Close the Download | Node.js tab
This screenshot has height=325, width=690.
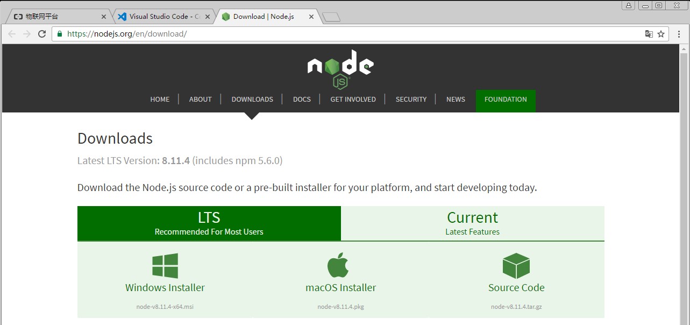pyautogui.click(x=311, y=17)
